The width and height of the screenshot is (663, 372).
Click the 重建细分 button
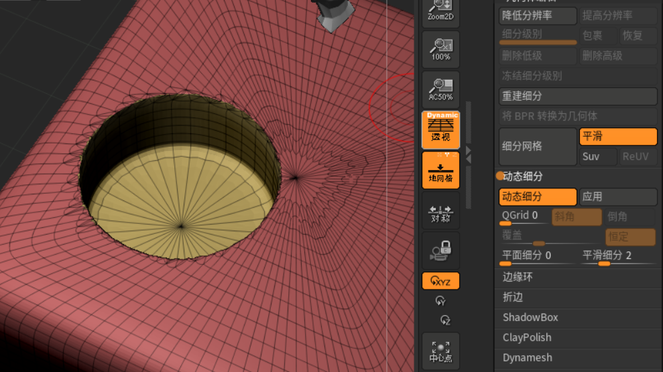578,97
